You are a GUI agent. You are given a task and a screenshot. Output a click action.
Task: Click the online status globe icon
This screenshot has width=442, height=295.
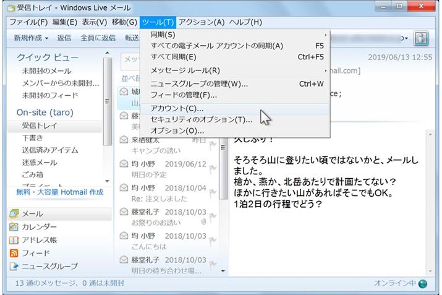click(x=423, y=283)
